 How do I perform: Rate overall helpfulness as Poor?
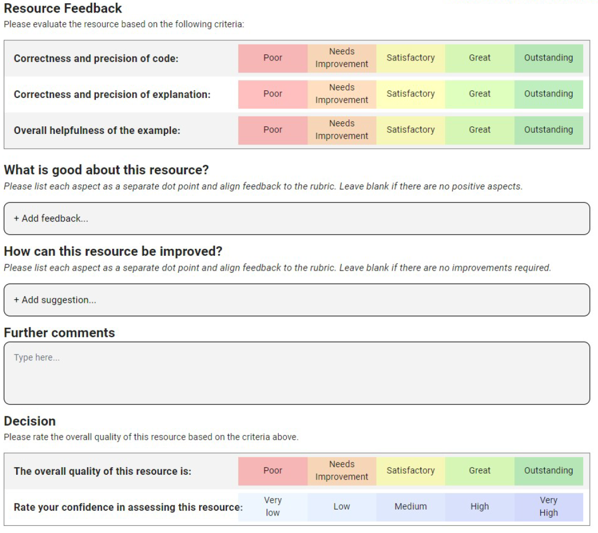tap(273, 130)
